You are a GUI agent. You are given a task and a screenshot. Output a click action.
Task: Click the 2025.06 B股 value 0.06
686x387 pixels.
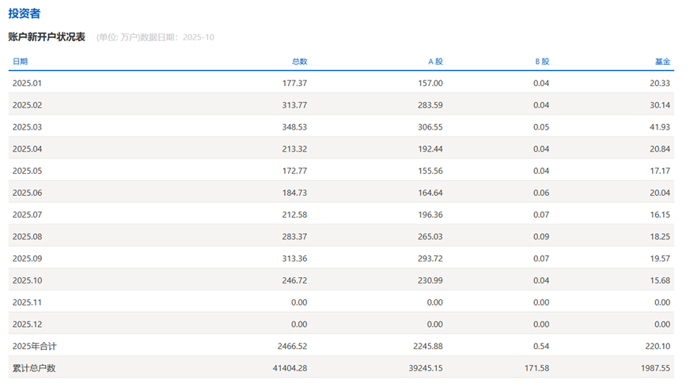(540, 193)
